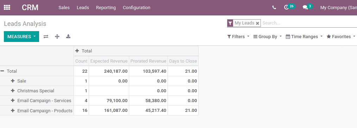
Task: Click the CRM app title
Action: 30,7
